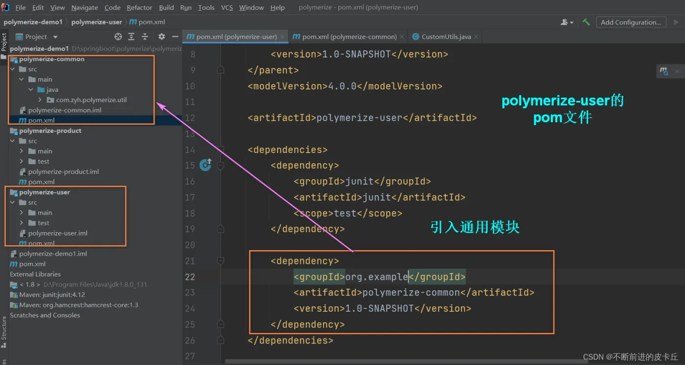
Task: Collapse the src folder under polymerize-common
Action: pyautogui.click(x=13, y=69)
